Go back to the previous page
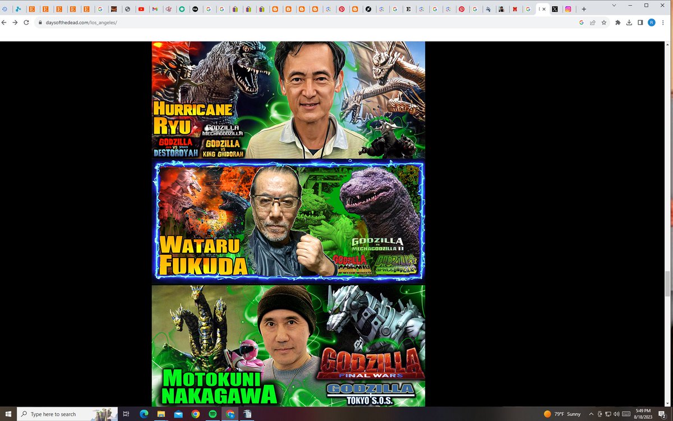The image size is (673, 421). [x=4, y=22]
